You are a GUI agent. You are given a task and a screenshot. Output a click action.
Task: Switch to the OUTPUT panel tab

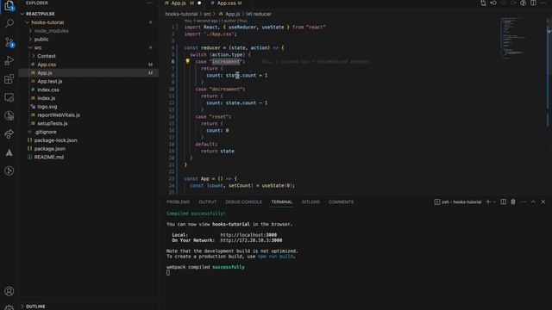(207, 201)
